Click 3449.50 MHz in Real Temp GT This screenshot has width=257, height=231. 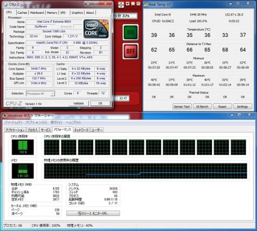198,14
